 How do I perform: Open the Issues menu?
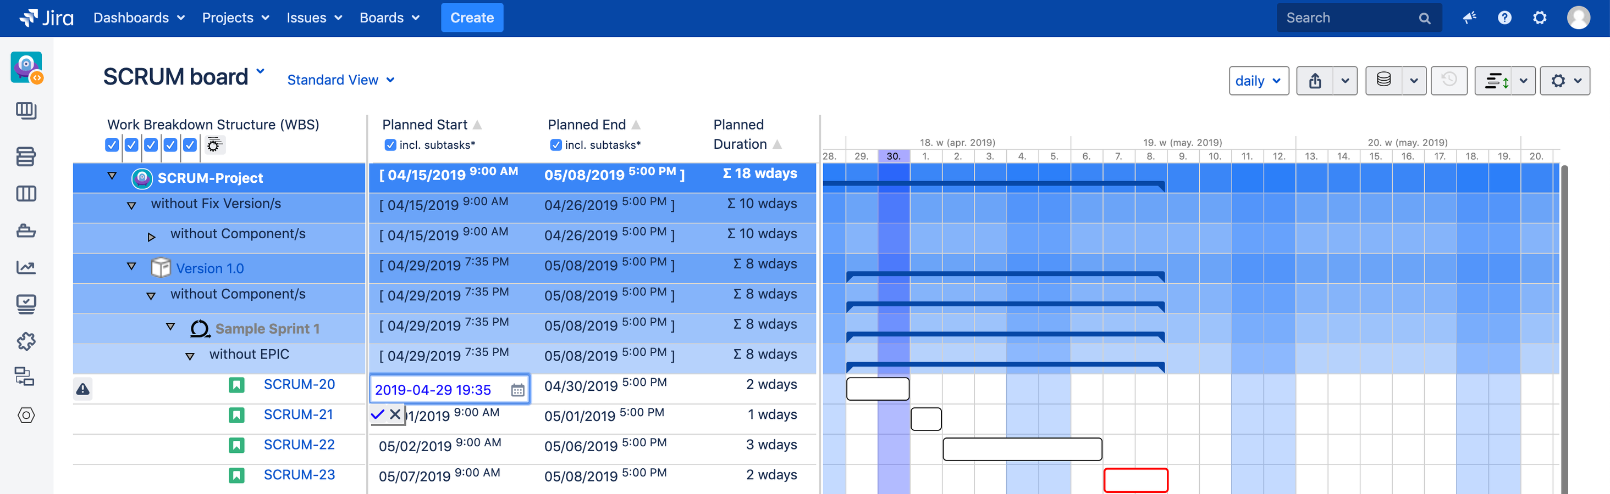[314, 18]
